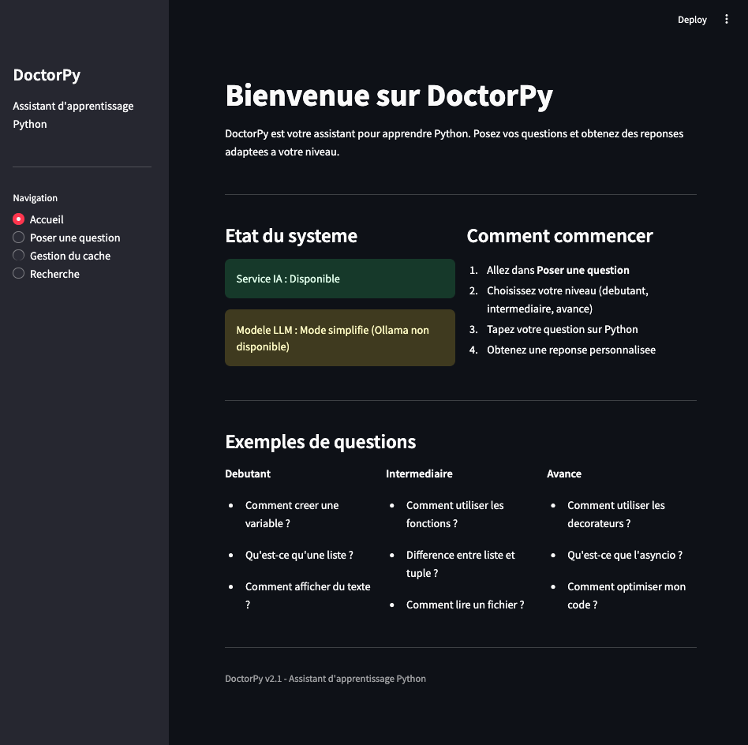Screen dimensions: 748x745
Task: Click the bold Poser une question step text
Action: coord(582,270)
